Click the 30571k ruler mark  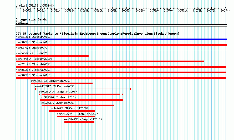pos(183,10)
